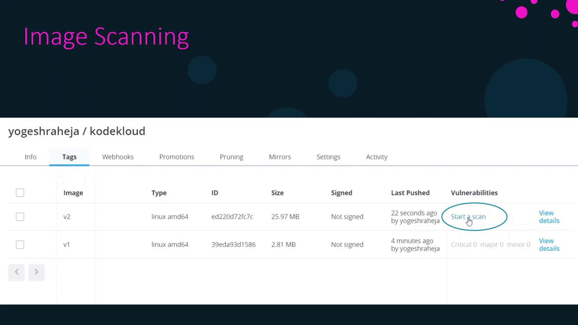Click the v1 vulnerabilities summary counts
Image resolution: width=578 pixels, height=325 pixels.
[x=490, y=245]
